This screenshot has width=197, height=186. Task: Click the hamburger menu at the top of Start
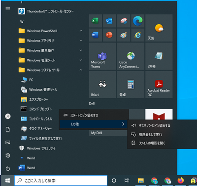pos(8,9)
